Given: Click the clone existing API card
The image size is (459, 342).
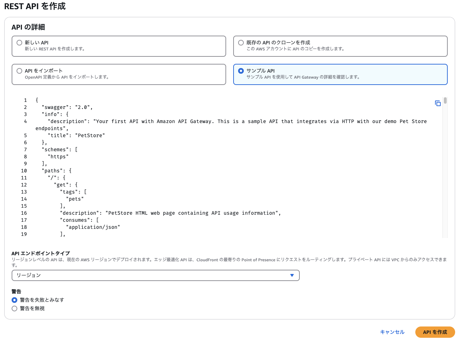Looking at the screenshot, I should click(x=340, y=46).
